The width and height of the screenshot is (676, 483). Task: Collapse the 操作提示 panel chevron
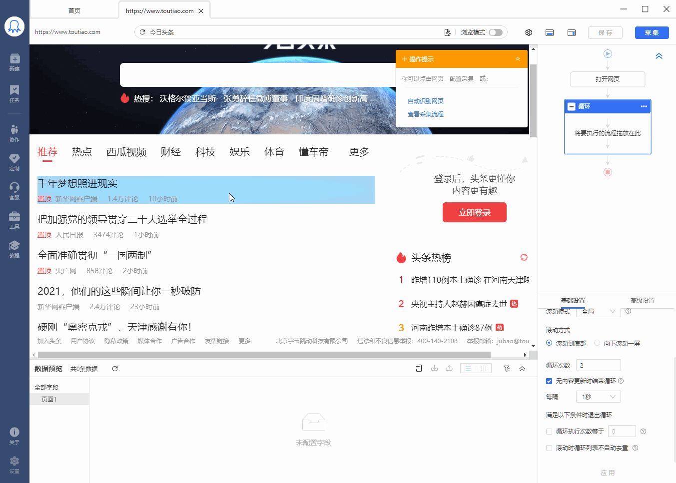[x=518, y=59]
